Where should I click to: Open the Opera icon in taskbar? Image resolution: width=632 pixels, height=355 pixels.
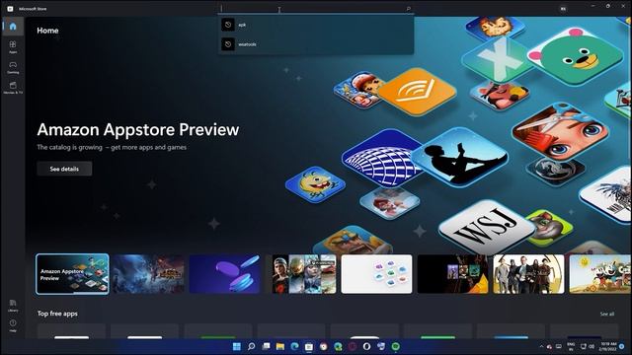[x=366, y=346]
